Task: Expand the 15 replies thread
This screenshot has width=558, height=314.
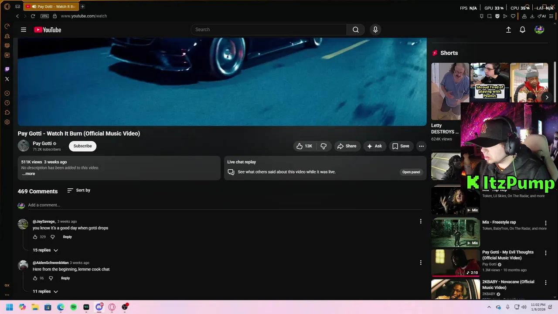Action: (45, 250)
